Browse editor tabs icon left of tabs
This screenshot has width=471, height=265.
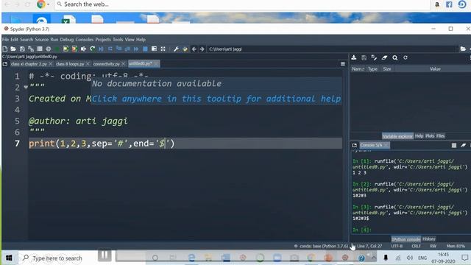[5, 64]
